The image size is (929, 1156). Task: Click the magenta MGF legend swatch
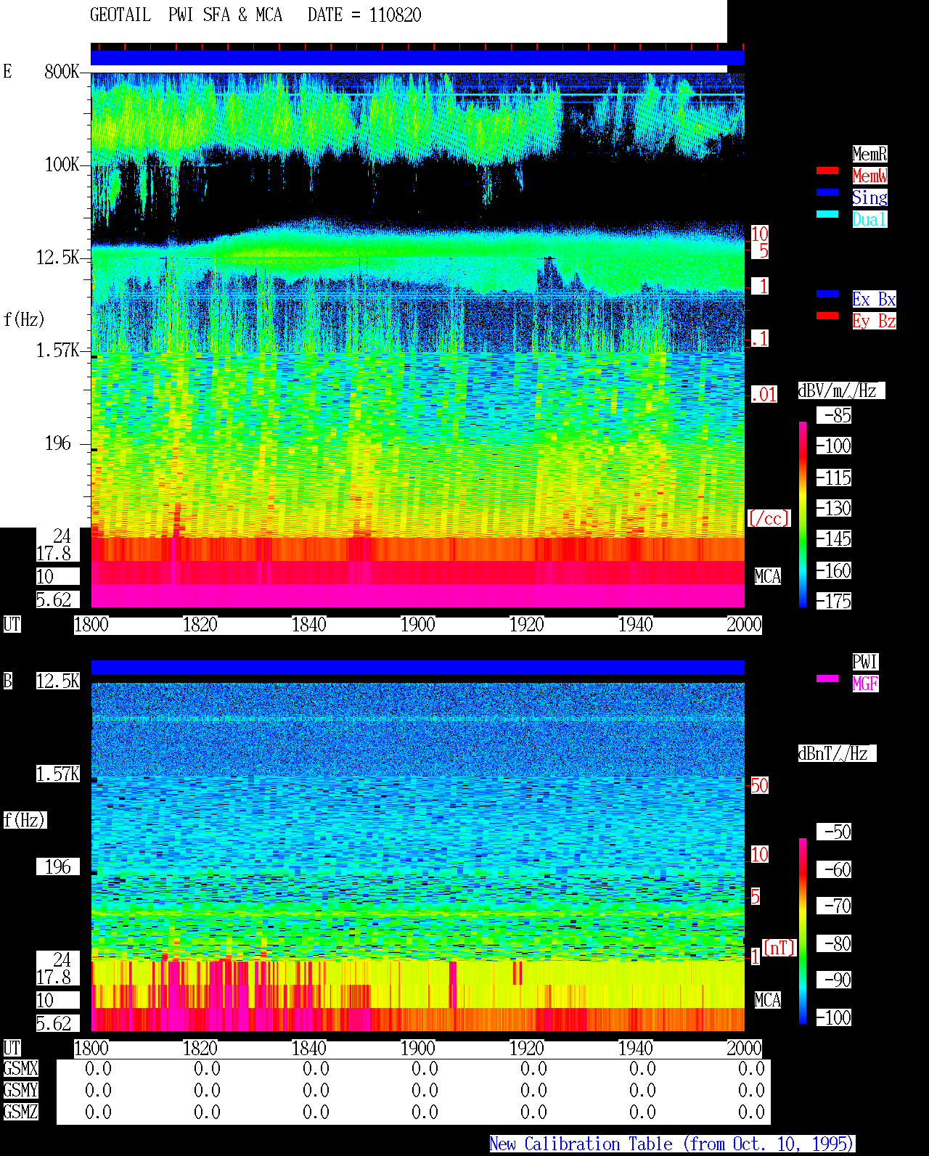(827, 679)
